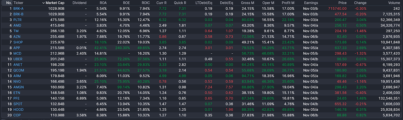Sort by Oper M column header
The width and height of the screenshot is (403, 120).
click(268, 3)
